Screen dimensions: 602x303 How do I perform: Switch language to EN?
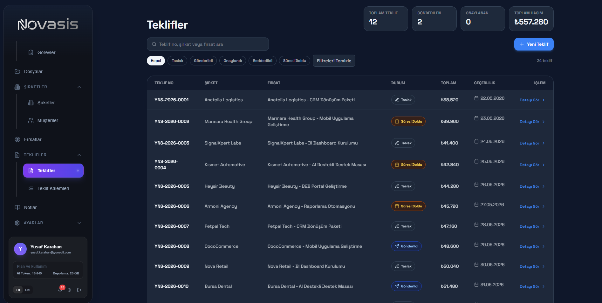(27, 290)
